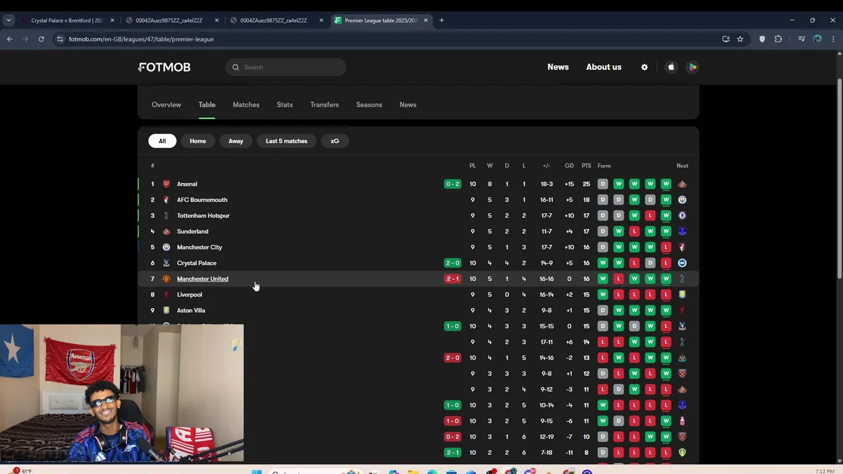843x474 pixels.
Task: Click the Manchester United club crest
Action: pos(166,279)
